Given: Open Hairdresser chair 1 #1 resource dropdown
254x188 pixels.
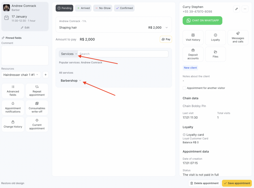Looking at the screenshot, I should click(21, 75).
